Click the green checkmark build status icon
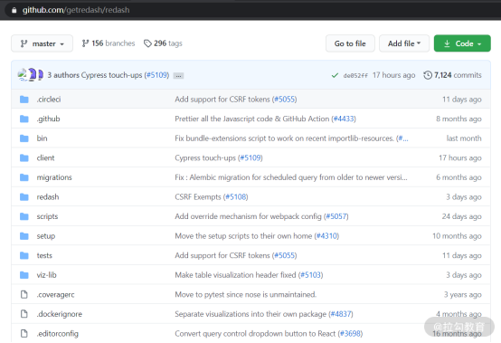 (335, 75)
